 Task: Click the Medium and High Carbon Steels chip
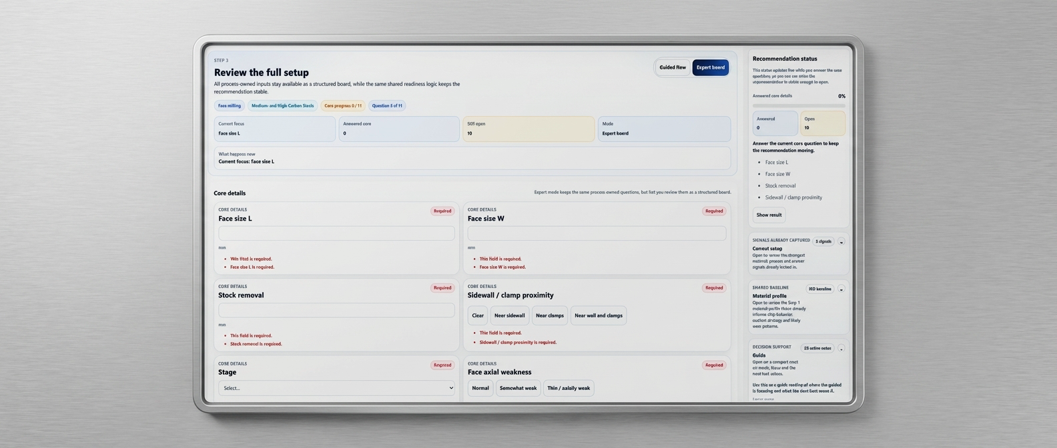click(x=282, y=105)
